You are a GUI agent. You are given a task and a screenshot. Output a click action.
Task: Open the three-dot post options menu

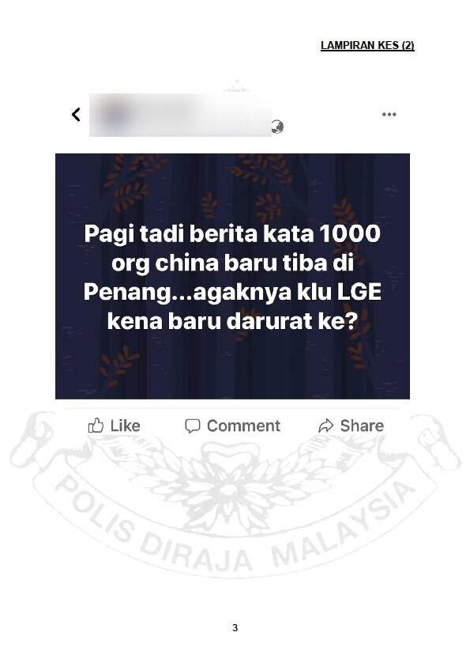point(389,114)
